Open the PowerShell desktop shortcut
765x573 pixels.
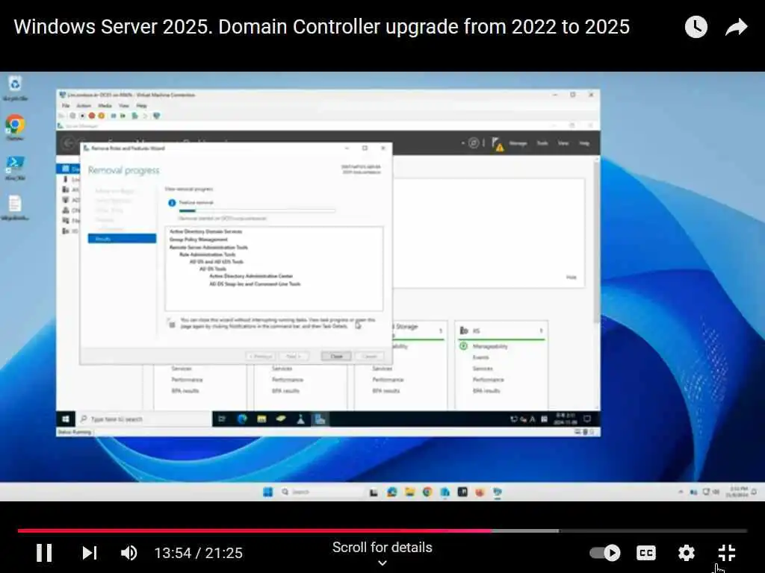pyautogui.click(x=15, y=168)
